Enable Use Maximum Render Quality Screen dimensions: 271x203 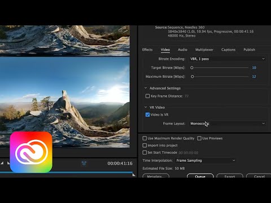click(145, 138)
